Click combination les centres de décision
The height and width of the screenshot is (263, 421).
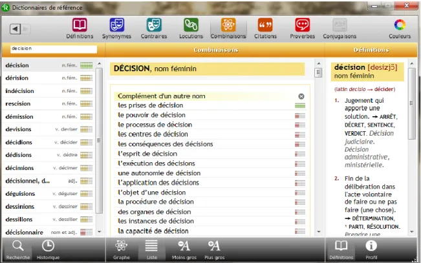click(153, 134)
